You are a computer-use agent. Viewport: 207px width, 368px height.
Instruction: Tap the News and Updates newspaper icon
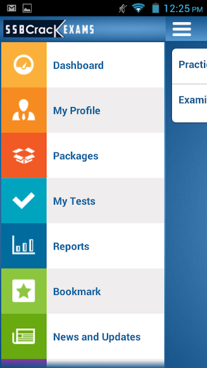pos(24,336)
